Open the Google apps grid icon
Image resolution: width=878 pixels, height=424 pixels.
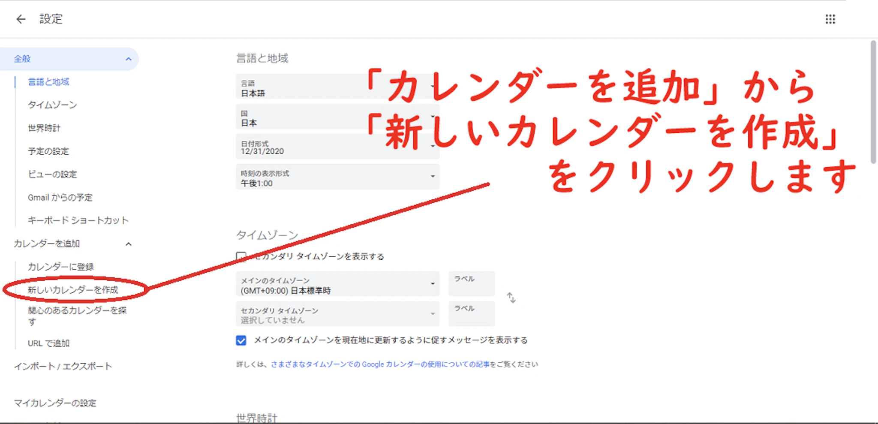click(x=830, y=19)
